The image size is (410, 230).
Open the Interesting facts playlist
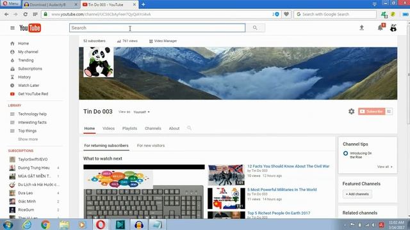coord(32,122)
